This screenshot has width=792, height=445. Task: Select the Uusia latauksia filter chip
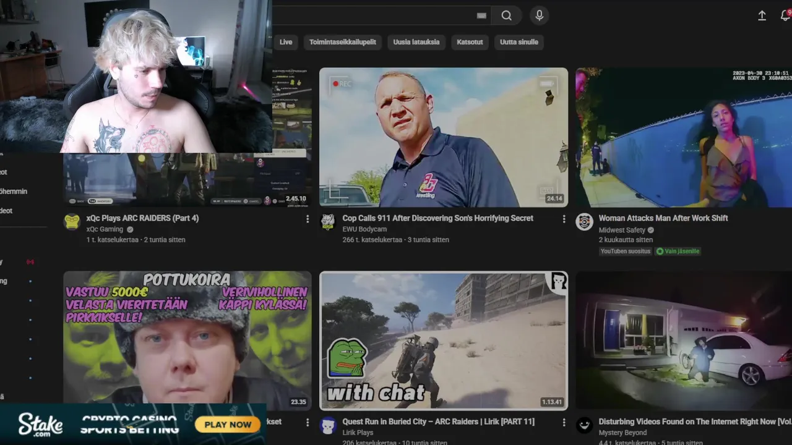416,42
